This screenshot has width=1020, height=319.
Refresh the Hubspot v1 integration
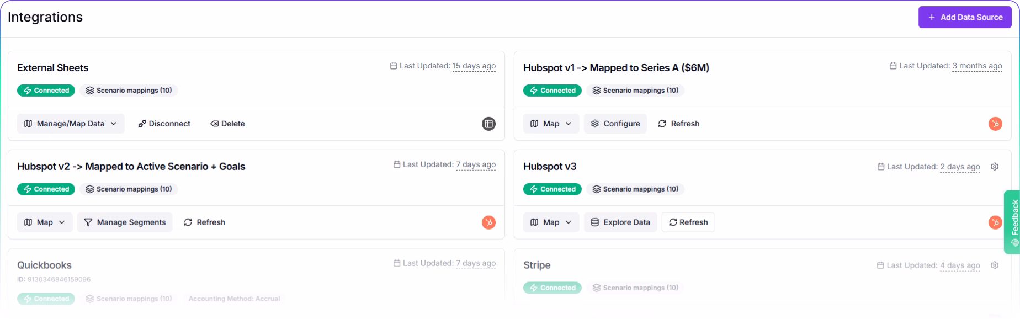coord(678,124)
